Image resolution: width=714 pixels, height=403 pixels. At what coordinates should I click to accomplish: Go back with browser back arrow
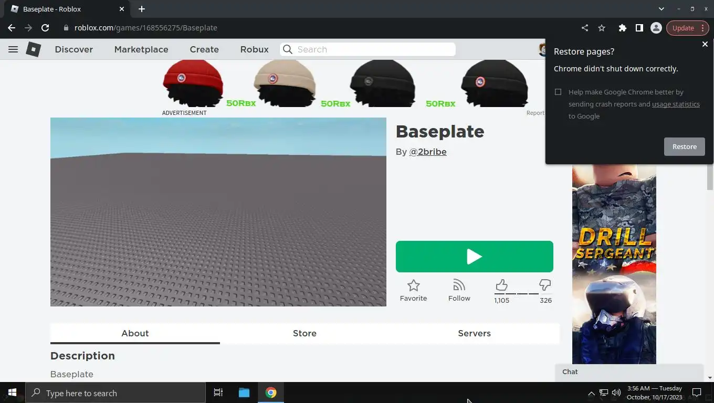(x=12, y=28)
